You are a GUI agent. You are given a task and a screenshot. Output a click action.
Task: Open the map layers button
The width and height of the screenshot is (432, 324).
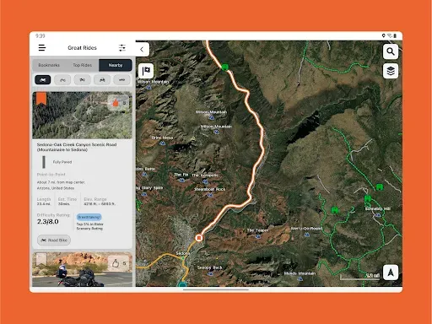point(391,71)
